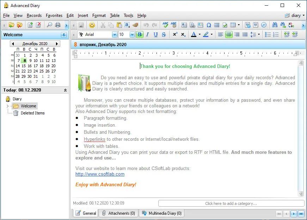Open the Arial font name dropdown
This screenshot has height=220, width=307.
115,34
